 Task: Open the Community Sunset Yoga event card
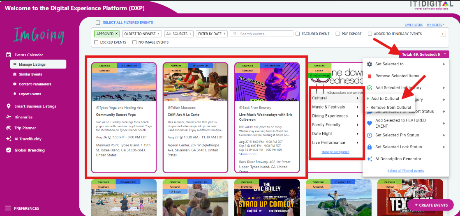coord(123,117)
